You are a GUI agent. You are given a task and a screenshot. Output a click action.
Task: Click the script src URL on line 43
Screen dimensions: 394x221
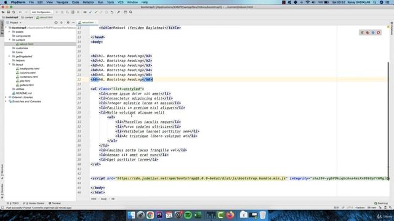201,179
